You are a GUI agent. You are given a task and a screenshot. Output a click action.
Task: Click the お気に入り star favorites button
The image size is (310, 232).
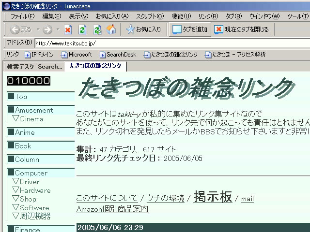143,29
